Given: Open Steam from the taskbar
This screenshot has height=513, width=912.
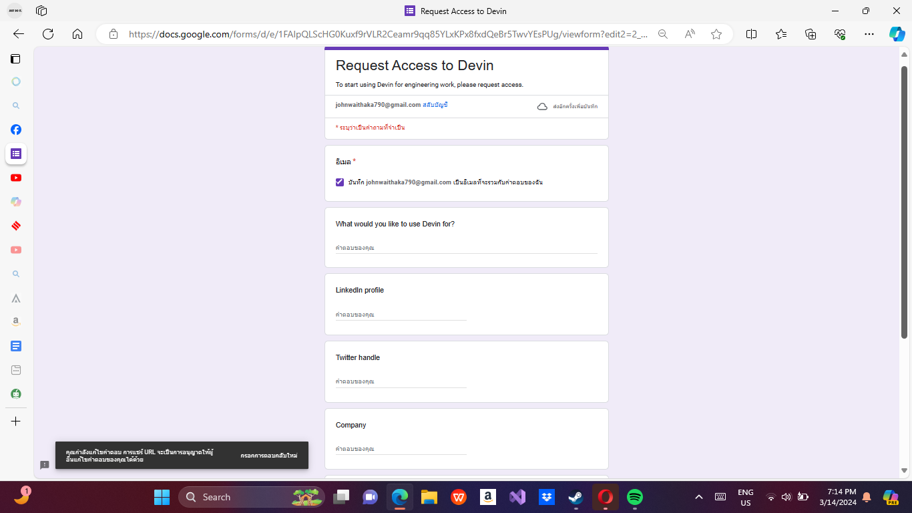Looking at the screenshot, I should (576, 497).
